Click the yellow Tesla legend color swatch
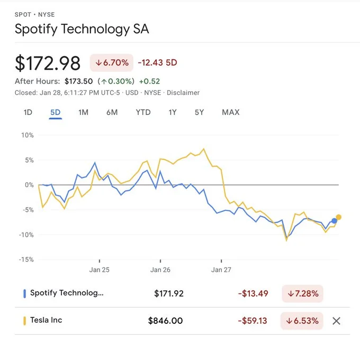This screenshot has width=360, height=337. click(x=25, y=321)
